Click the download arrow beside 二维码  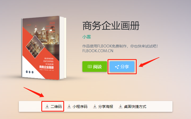47,106
